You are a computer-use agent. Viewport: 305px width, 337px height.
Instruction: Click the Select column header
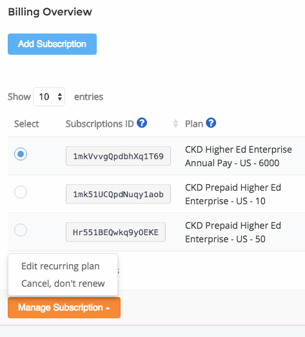pos(26,124)
